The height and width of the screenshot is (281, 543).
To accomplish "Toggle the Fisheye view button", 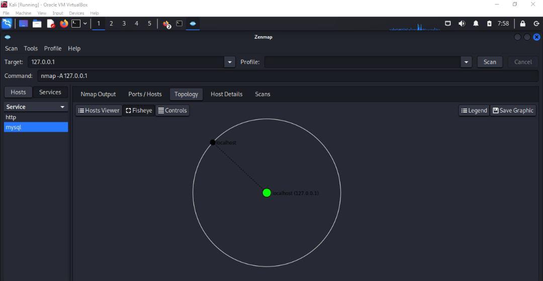I will (x=139, y=111).
